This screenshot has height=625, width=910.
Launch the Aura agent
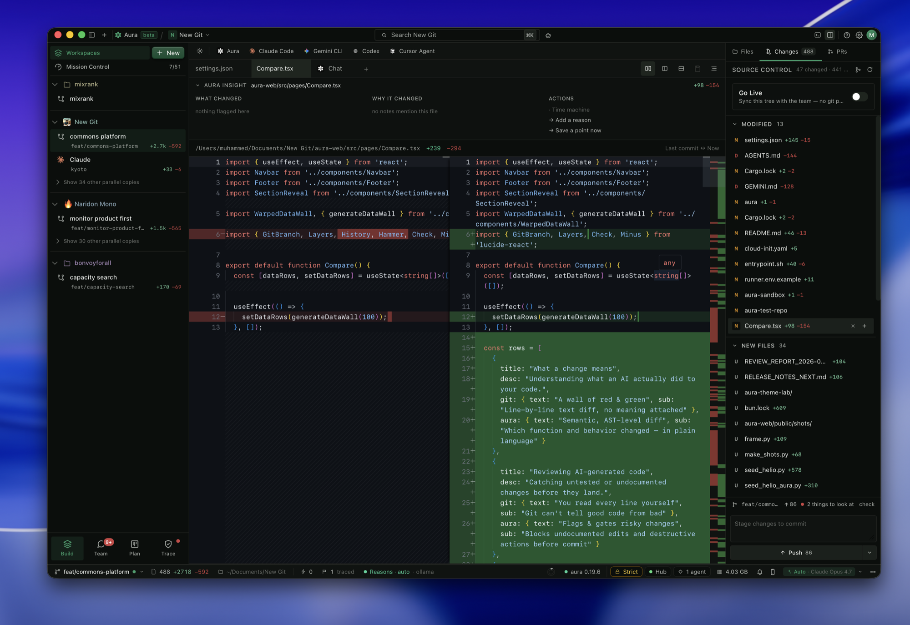(228, 51)
